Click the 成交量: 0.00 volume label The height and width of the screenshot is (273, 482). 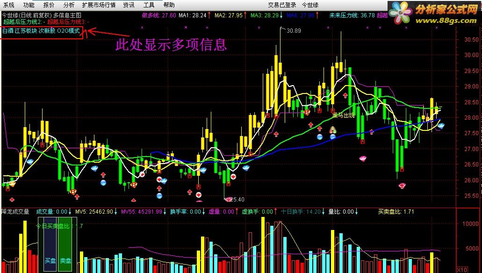(x=51, y=211)
